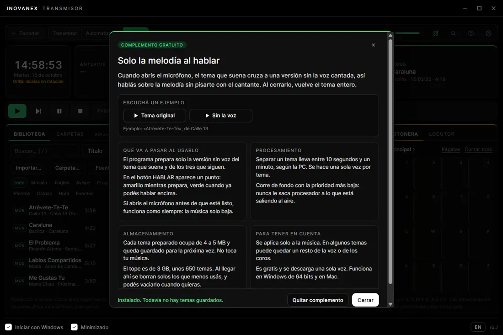Select the 'Camas' filter chip
This screenshot has height=335, width=503.
pos(44,194)
